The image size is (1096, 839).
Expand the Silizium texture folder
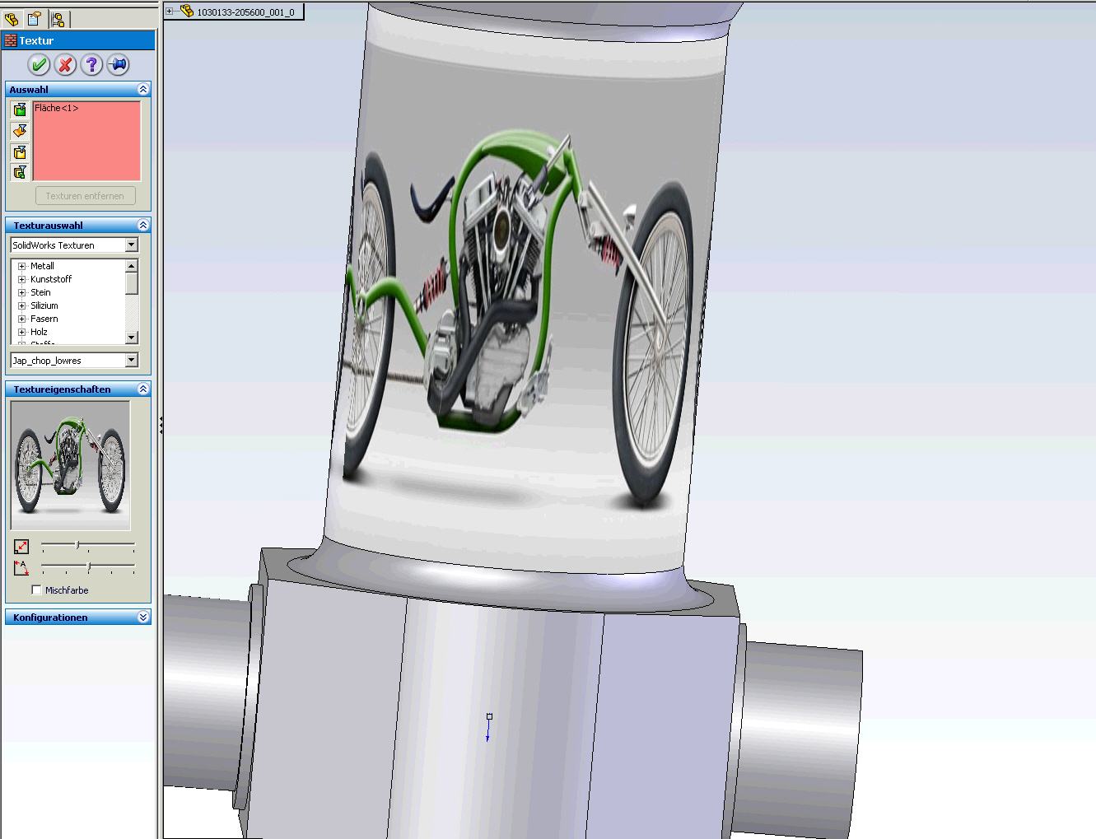22,305
